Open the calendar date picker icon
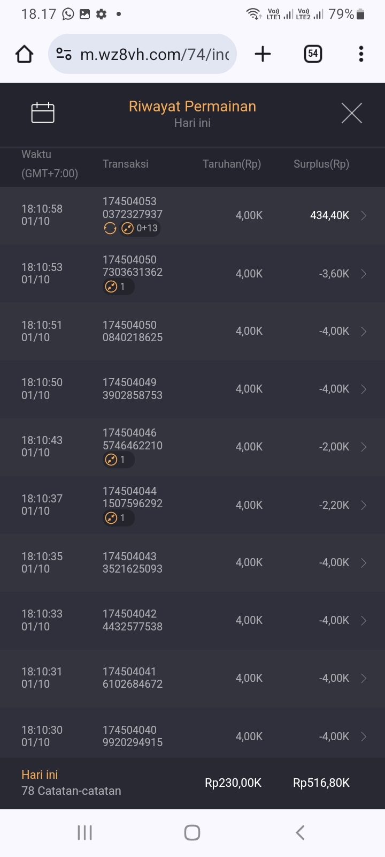Image resolution: width=385 pixels, height=857 pixels. click(43, 112)
